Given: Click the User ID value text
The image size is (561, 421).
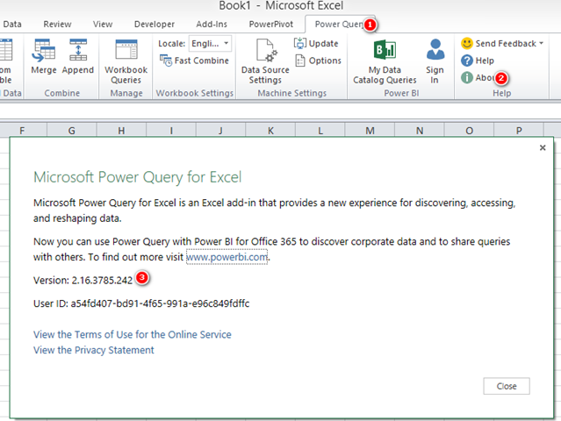Looking at the screenshot, I should pos(160,303).
